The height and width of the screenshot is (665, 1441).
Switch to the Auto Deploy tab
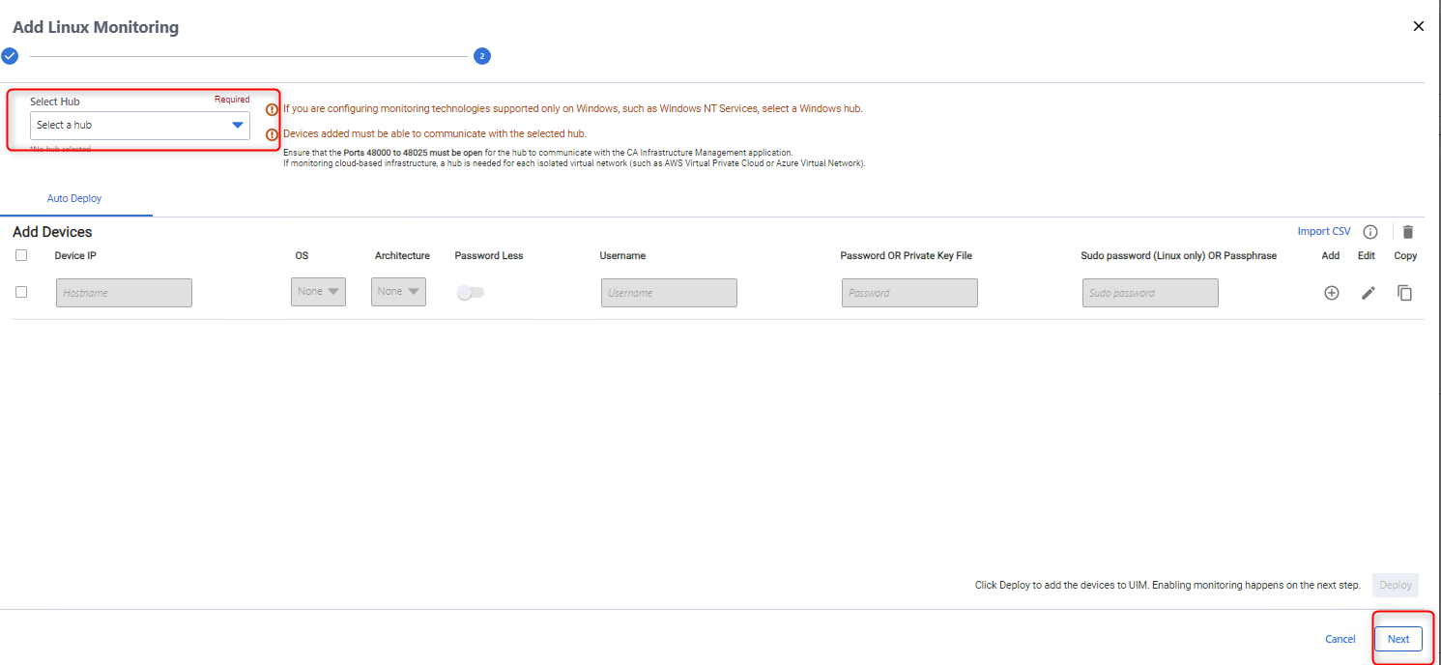pyautogui.click(x=74, y=198)
